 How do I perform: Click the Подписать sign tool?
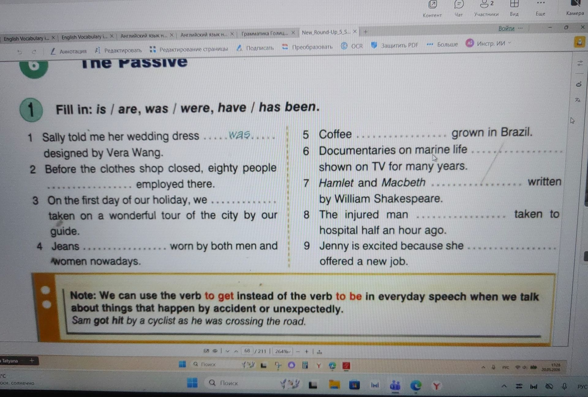point(255,48)
